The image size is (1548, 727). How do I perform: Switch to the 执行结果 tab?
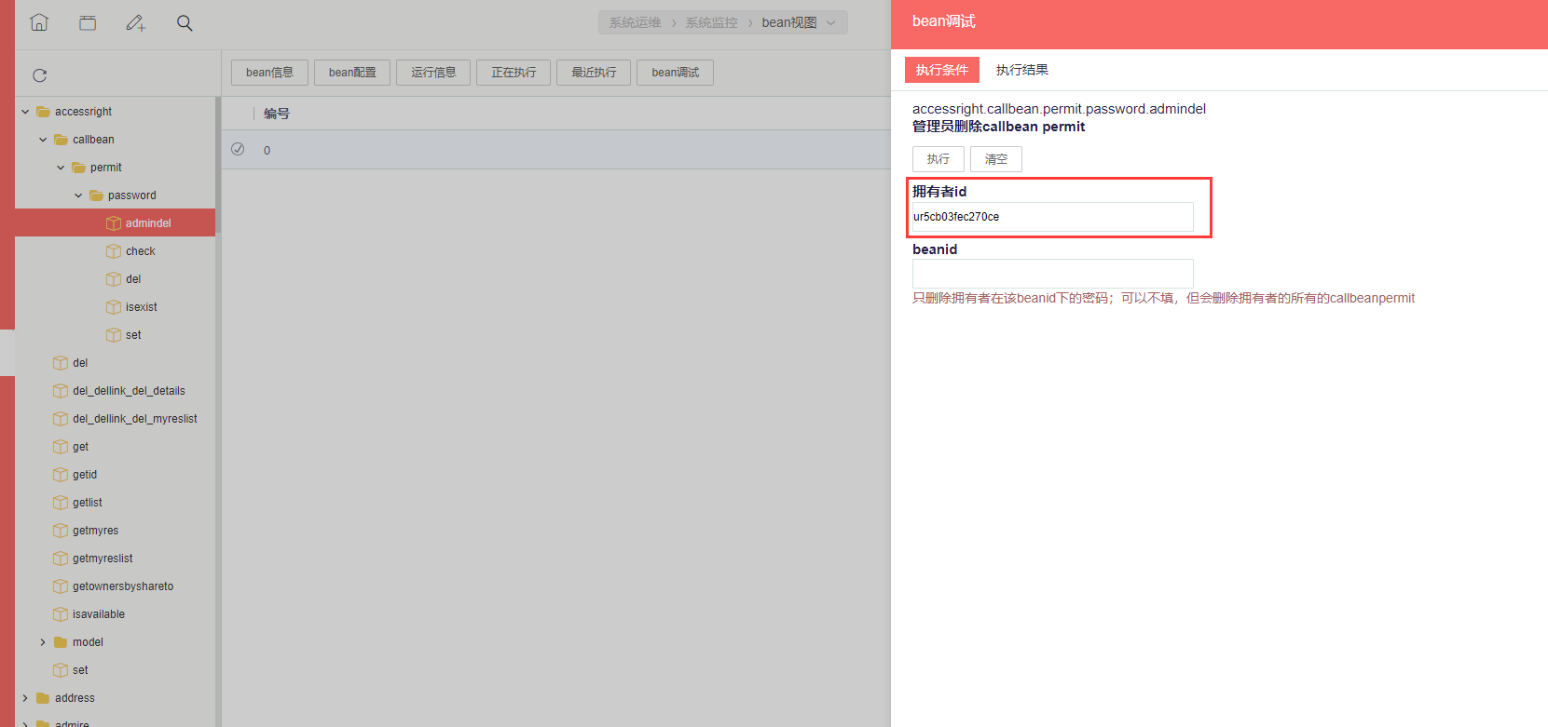pos(1021,70)
